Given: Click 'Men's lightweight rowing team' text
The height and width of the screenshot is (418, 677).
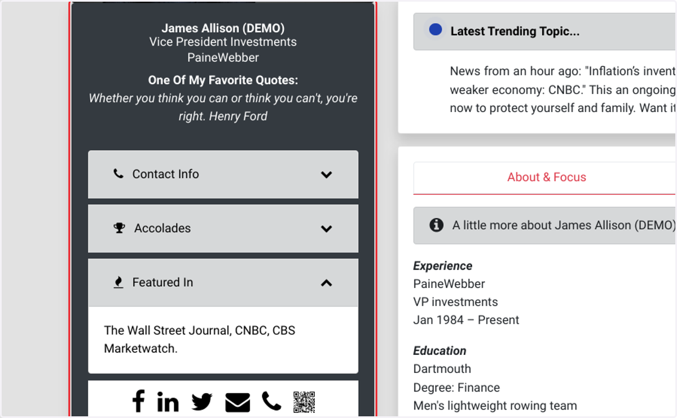Looking at the screenshot, I should point(495,406).
